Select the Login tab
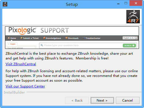The height and width of the screenshot is (108, 144). coord(12,44)
